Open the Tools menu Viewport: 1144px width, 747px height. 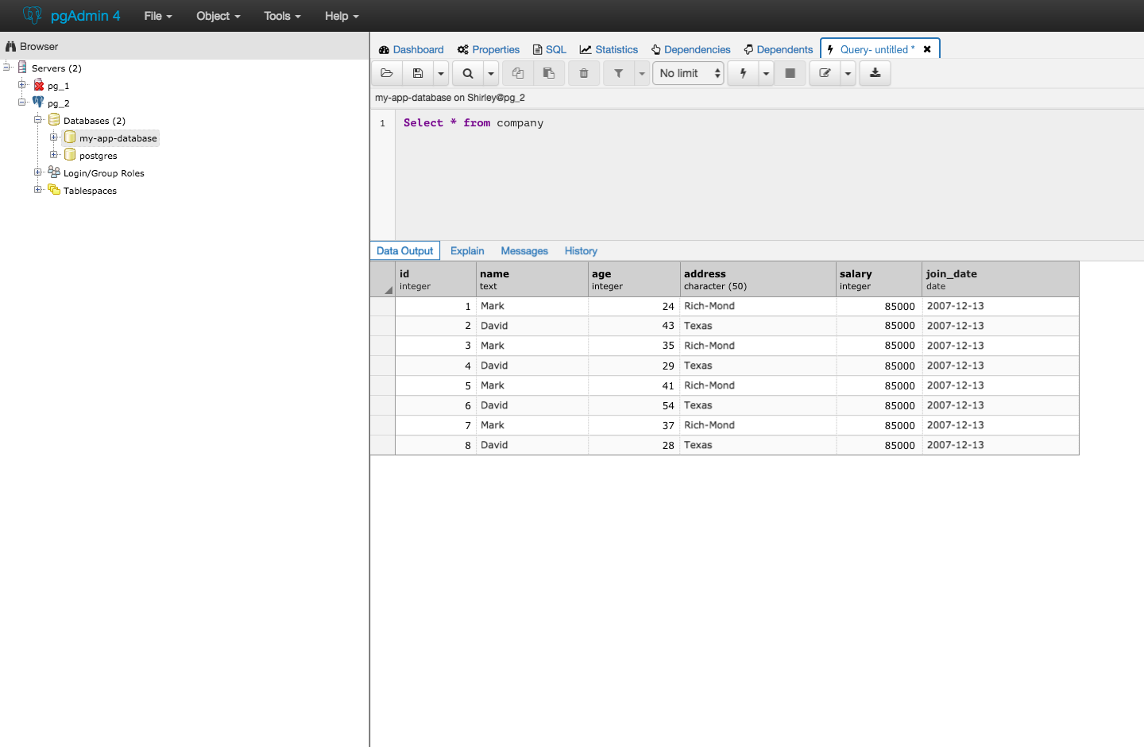coord(282,16)
